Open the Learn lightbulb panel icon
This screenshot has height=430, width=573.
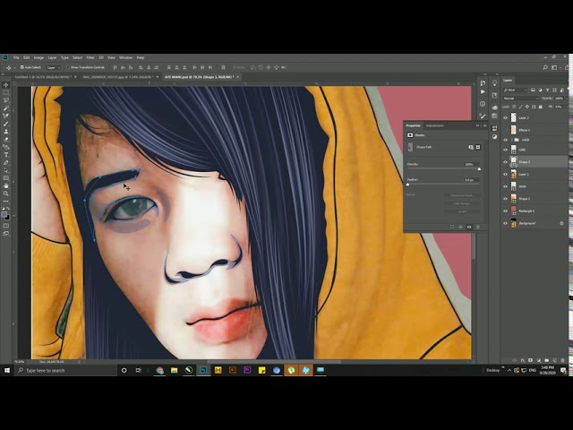pos(494,83)
